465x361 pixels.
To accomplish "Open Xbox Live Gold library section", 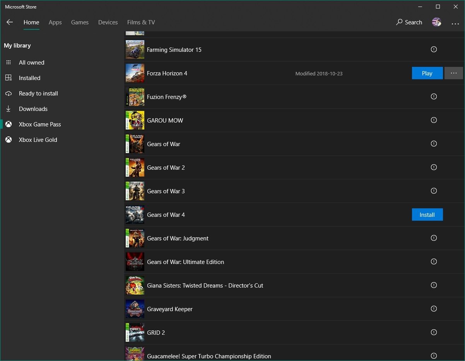I will [x=38, y=140].
